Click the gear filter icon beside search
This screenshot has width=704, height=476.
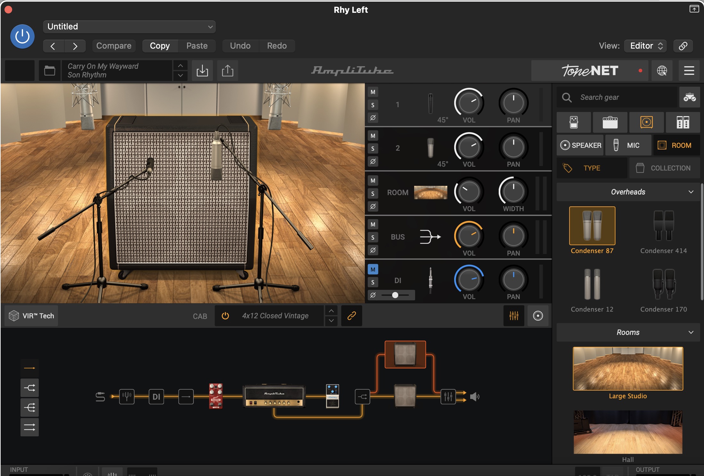689,97
